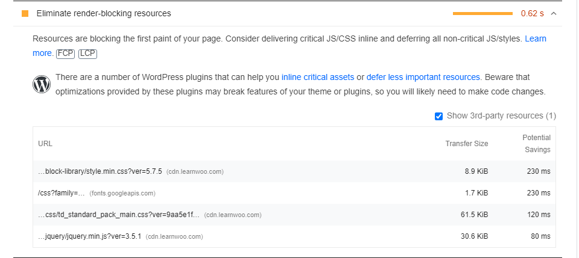Open defer less important resources link
This screenshot has width=579, height=258.
(423, 77)
